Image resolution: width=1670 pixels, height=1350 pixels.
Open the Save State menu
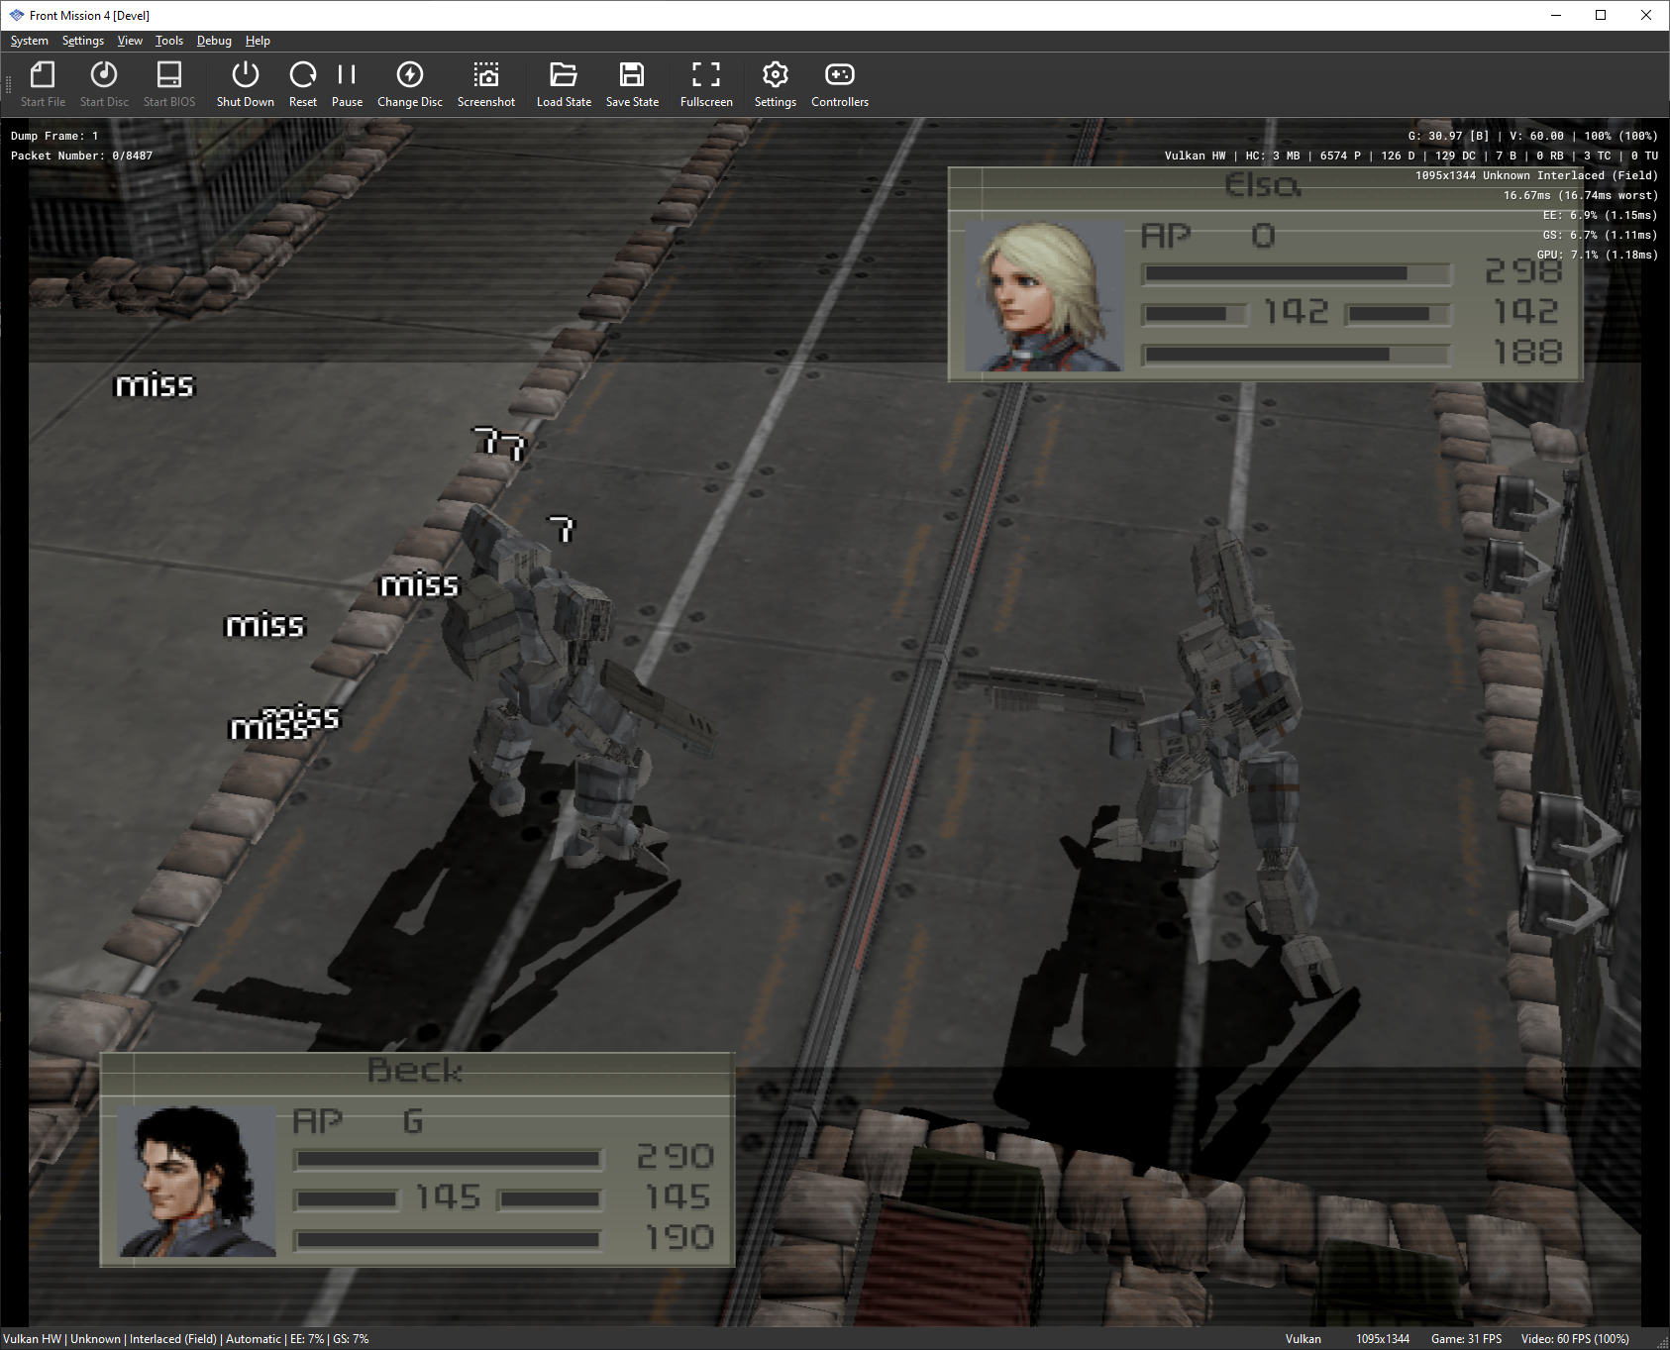pyautogui.click(x=632, y=84)
